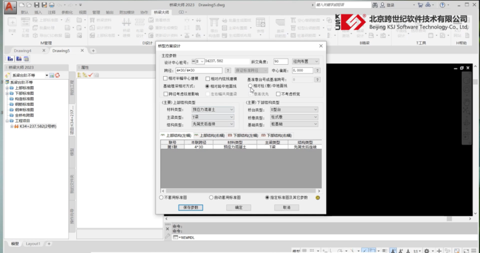Click the Open folder icon in quick access toolbar
This screenshot has height=253, width=480.
[29, 5]
